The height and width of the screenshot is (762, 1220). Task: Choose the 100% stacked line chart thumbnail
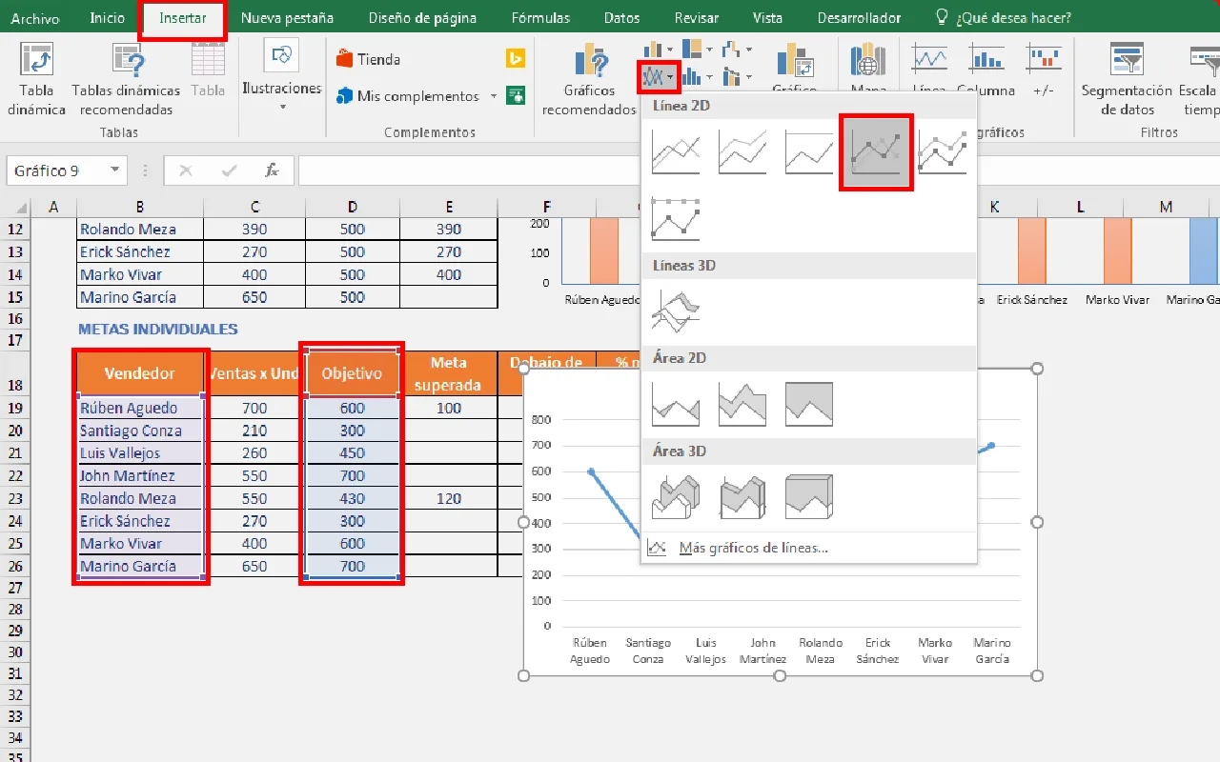[x=809, y=152]
